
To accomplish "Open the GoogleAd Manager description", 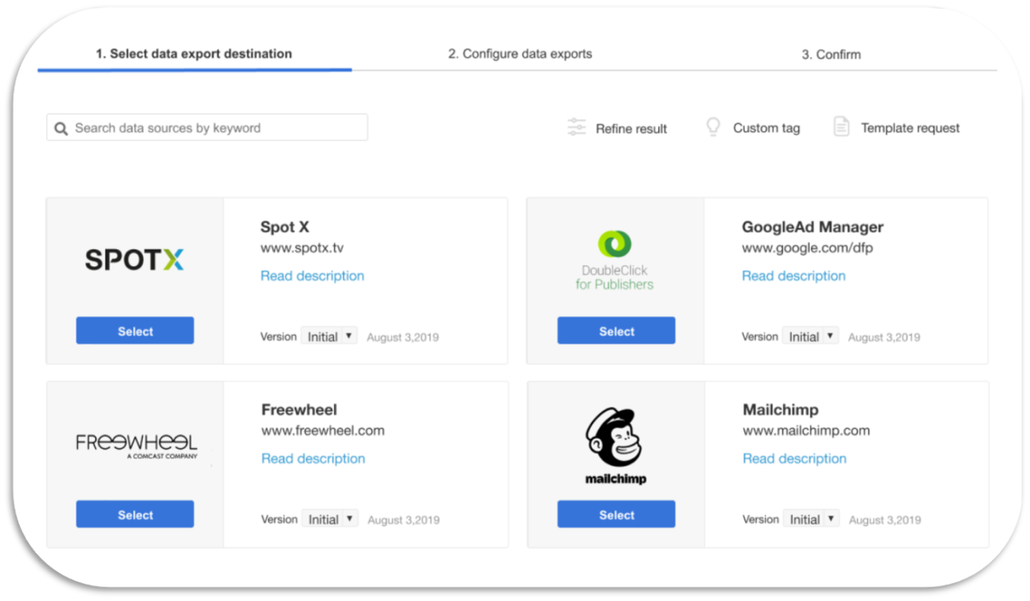I will [793, 275].
